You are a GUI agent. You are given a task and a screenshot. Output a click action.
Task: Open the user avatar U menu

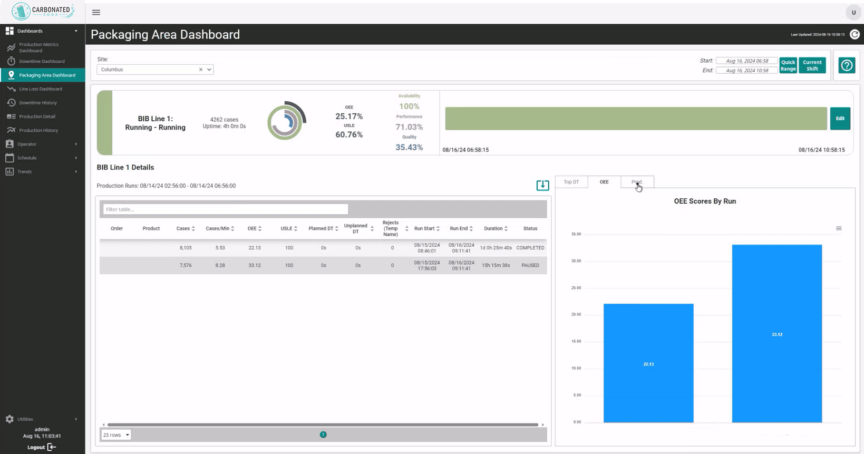point(853,12)
